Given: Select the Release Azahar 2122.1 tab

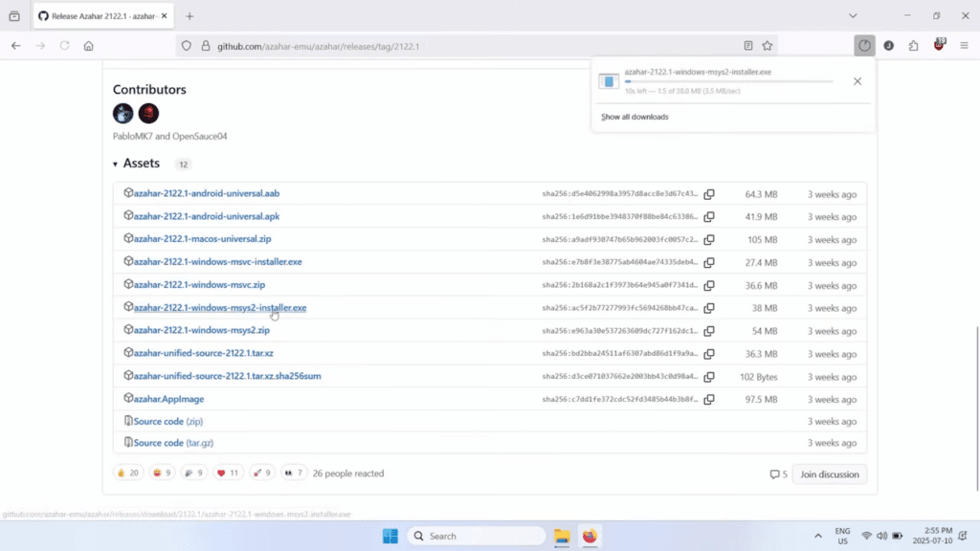Looking at the screenshot, I should [103, 16].
